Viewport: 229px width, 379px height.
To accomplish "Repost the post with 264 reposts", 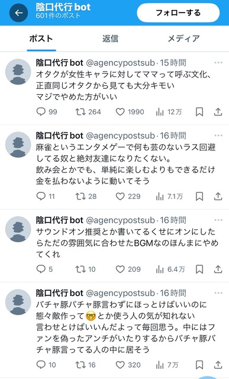I will [88, 112].
